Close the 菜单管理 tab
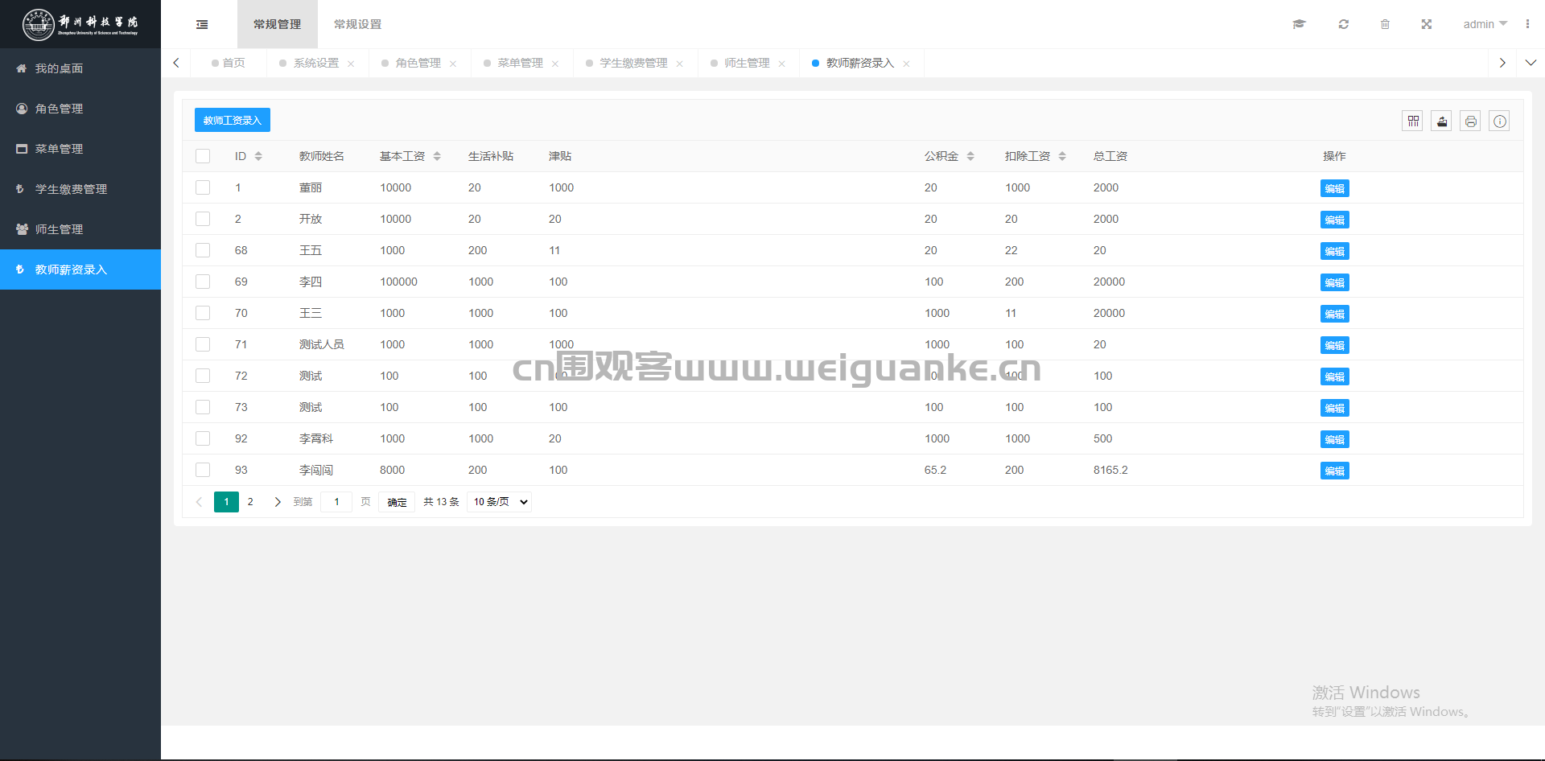The height and width of the screenshot is (761, 1545). 555,64
